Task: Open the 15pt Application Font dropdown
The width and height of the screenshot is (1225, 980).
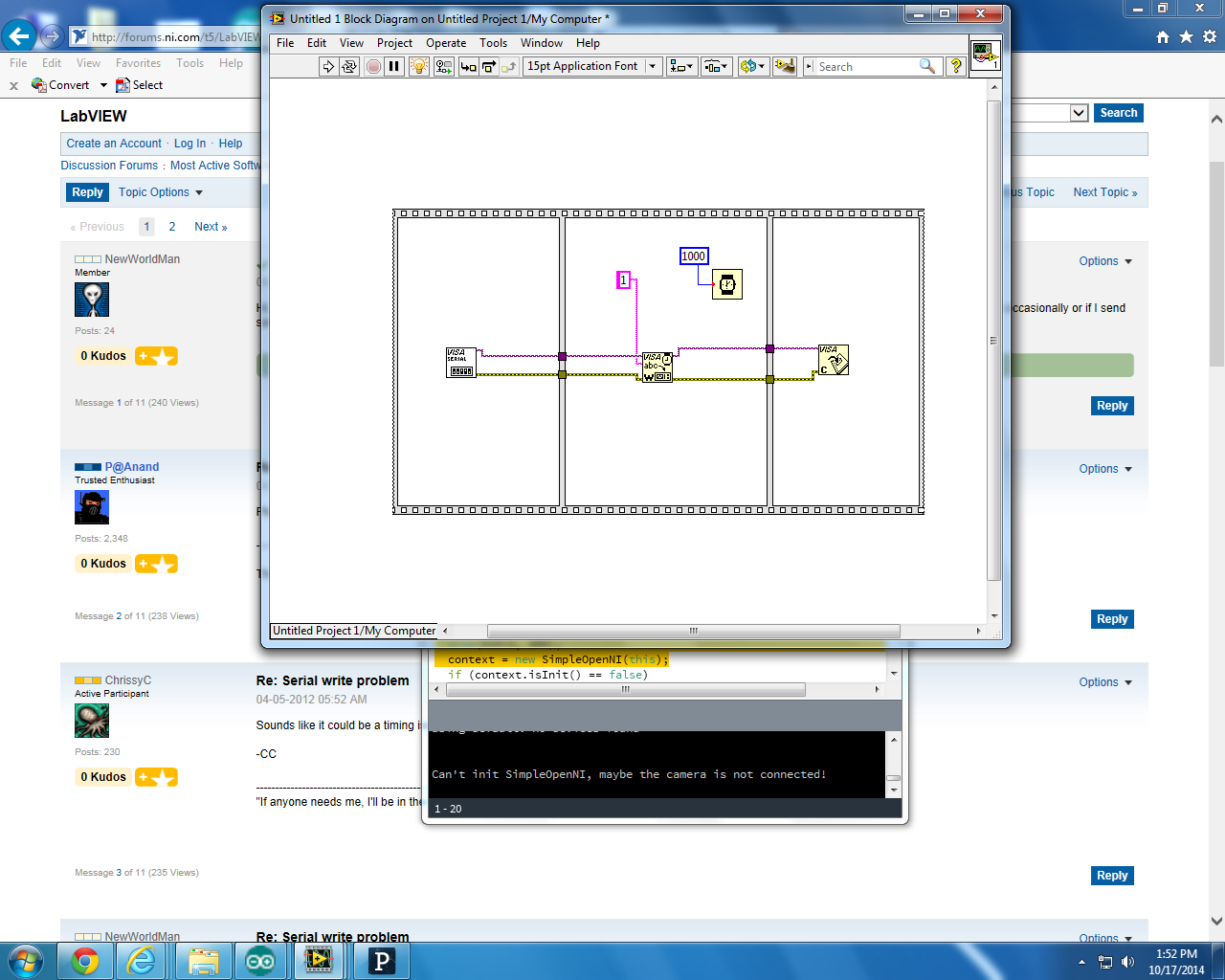Action: click(592, 66)
